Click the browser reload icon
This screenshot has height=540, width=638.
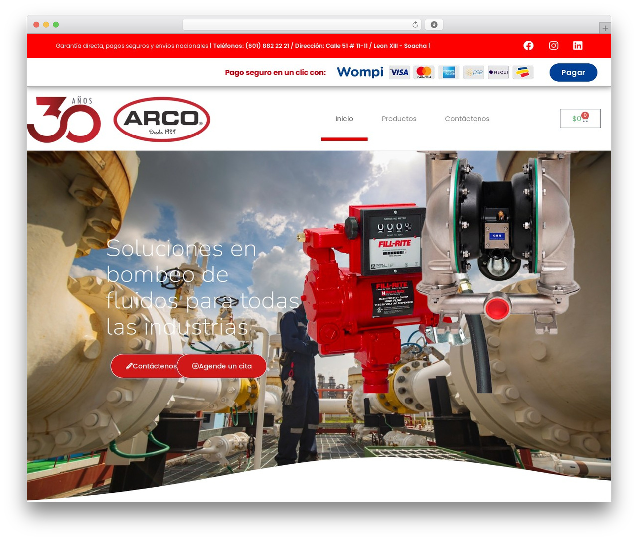point(415,25)
